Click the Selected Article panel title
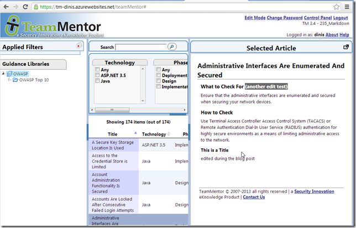 tap(271, 48)
